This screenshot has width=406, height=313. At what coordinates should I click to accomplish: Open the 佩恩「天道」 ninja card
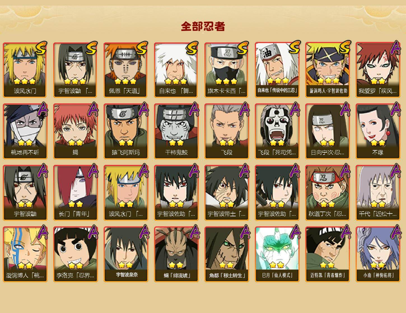pos(126,70)
